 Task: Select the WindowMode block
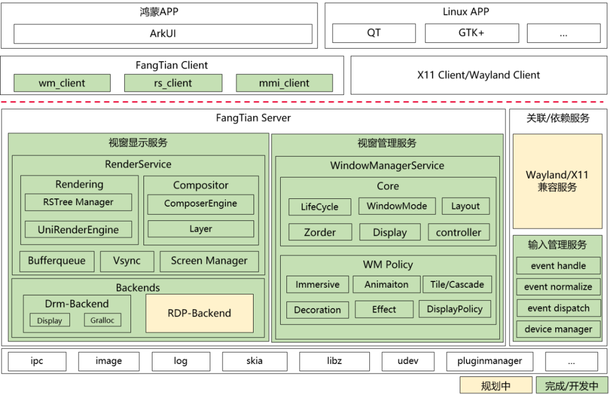[x=397, y=206]
